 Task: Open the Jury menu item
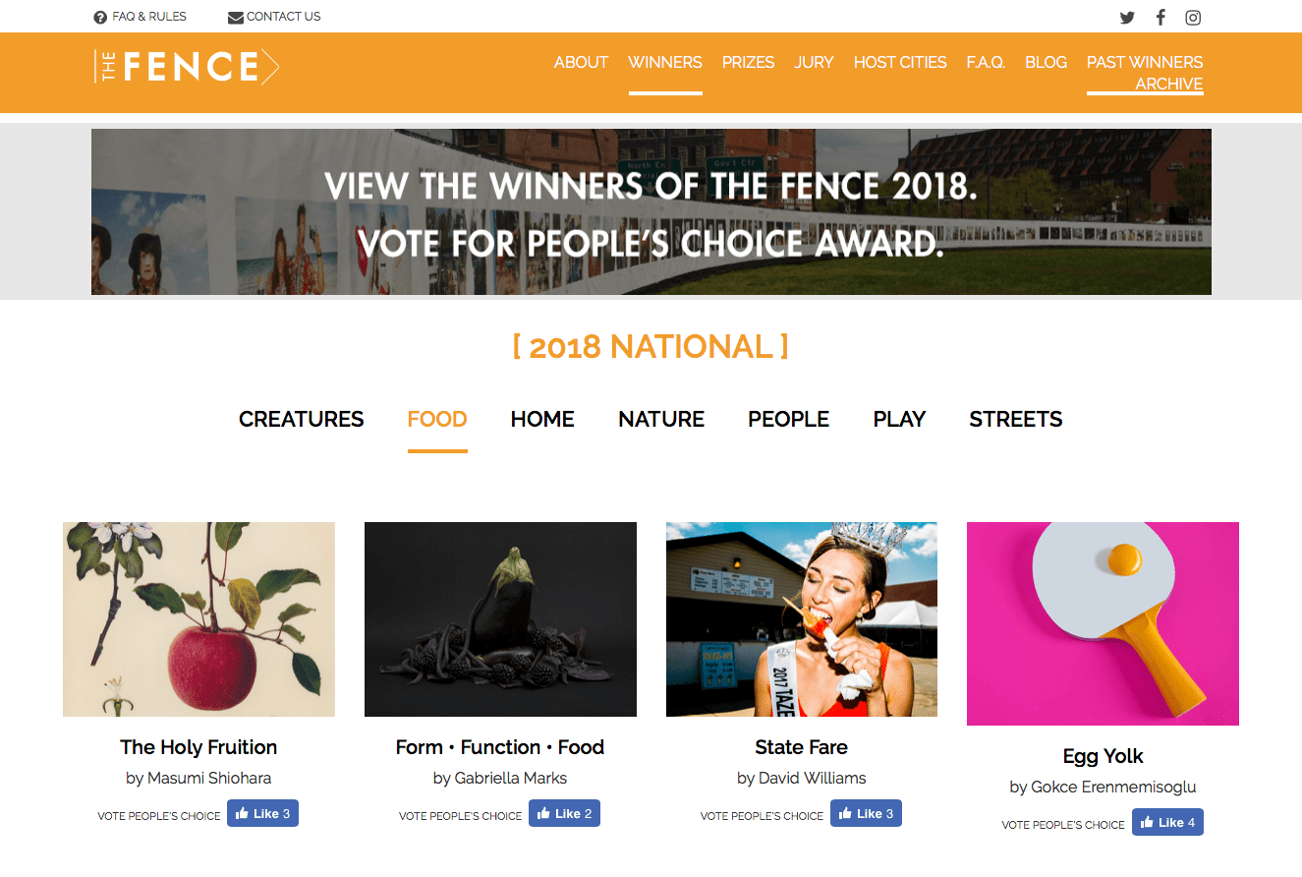814,63
